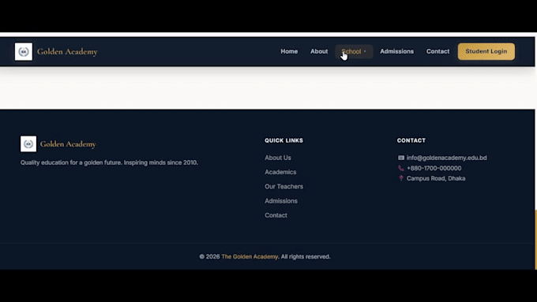This screenshot has width=537, height=302.
Task: Click the info@goldenacademy.edu.bd email text
Action: coord(447,158)
